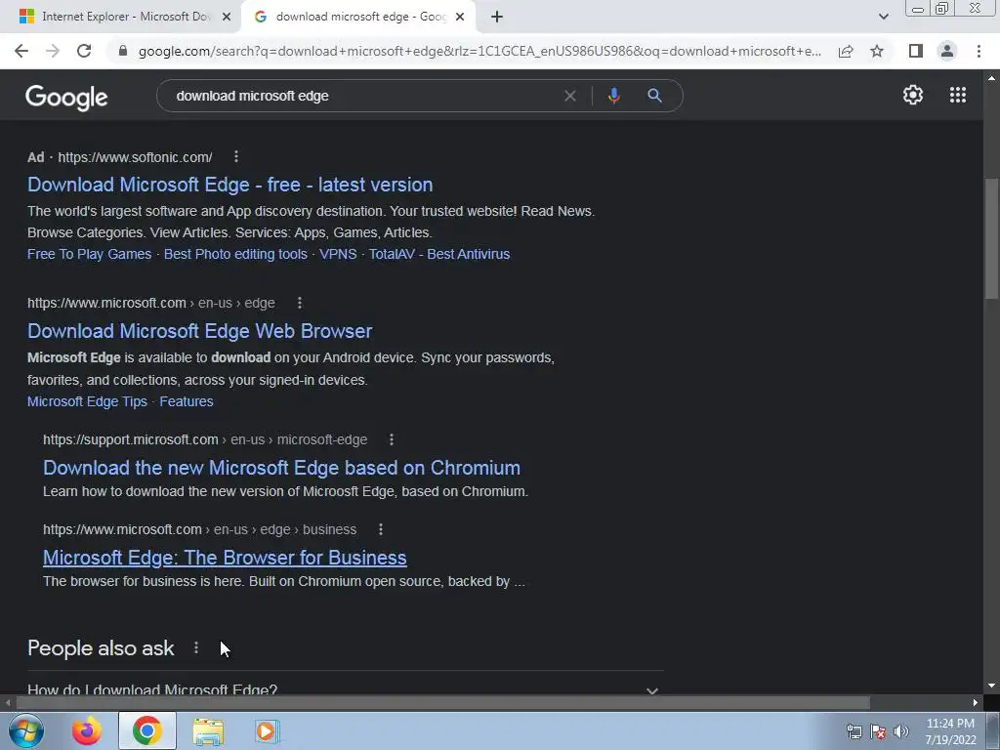Click the network tray icon
Screen dimensions: 1000x750
pos(854,731)
